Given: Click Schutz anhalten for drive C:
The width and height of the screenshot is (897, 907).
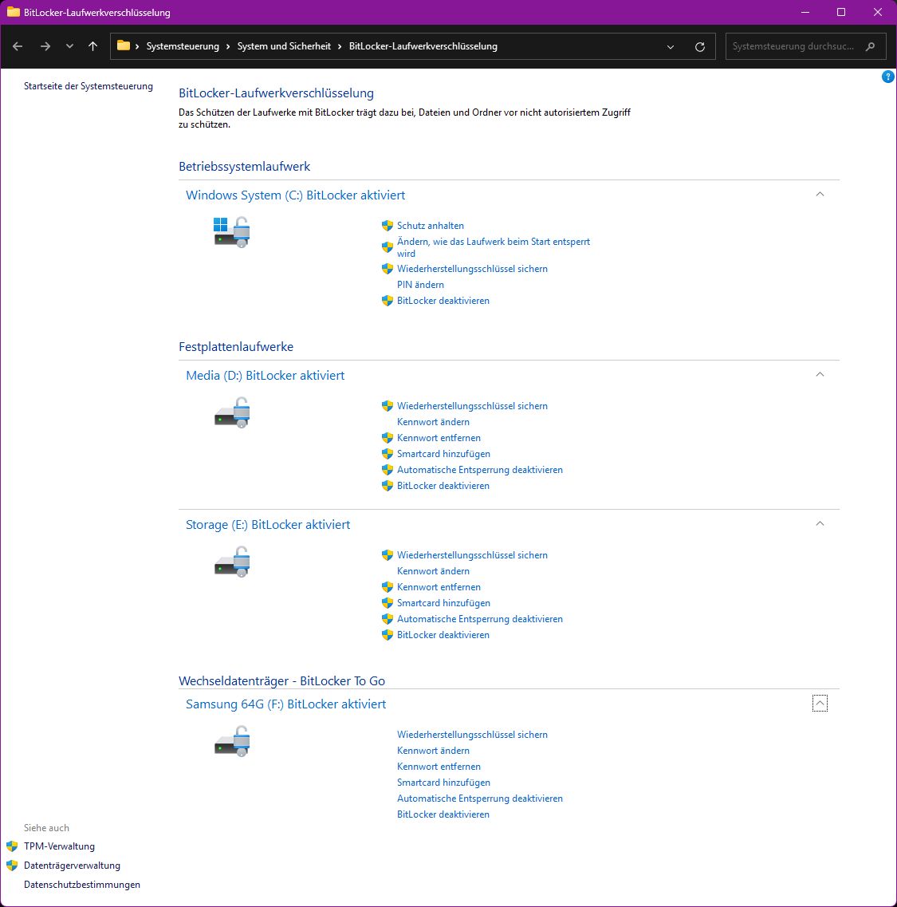Looking at the screenshot, I should coord(431,226).
